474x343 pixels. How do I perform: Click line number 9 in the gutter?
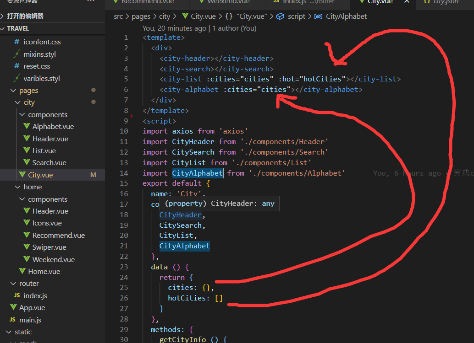click(x=126, y=121)
